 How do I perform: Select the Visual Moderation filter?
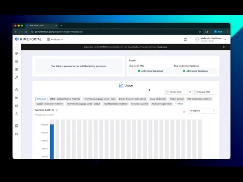tap(158, 99)
